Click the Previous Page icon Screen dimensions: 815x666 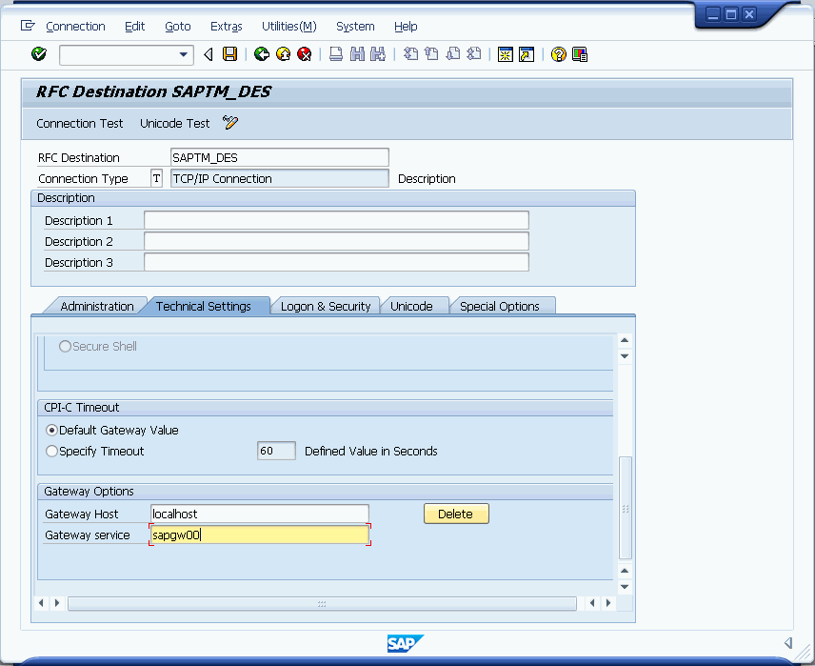pyautogui.click(x=431, y=54)
